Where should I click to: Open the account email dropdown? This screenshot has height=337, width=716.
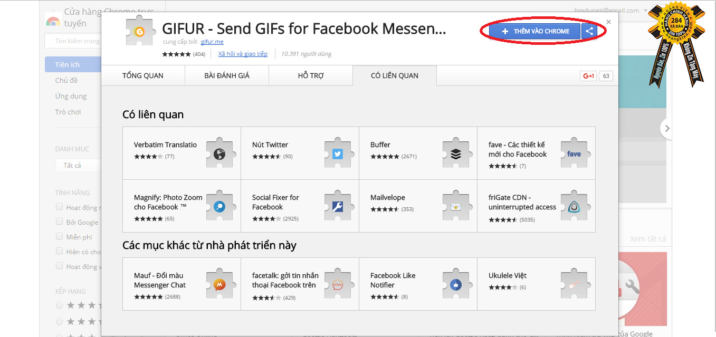click(x=612, y=11)
